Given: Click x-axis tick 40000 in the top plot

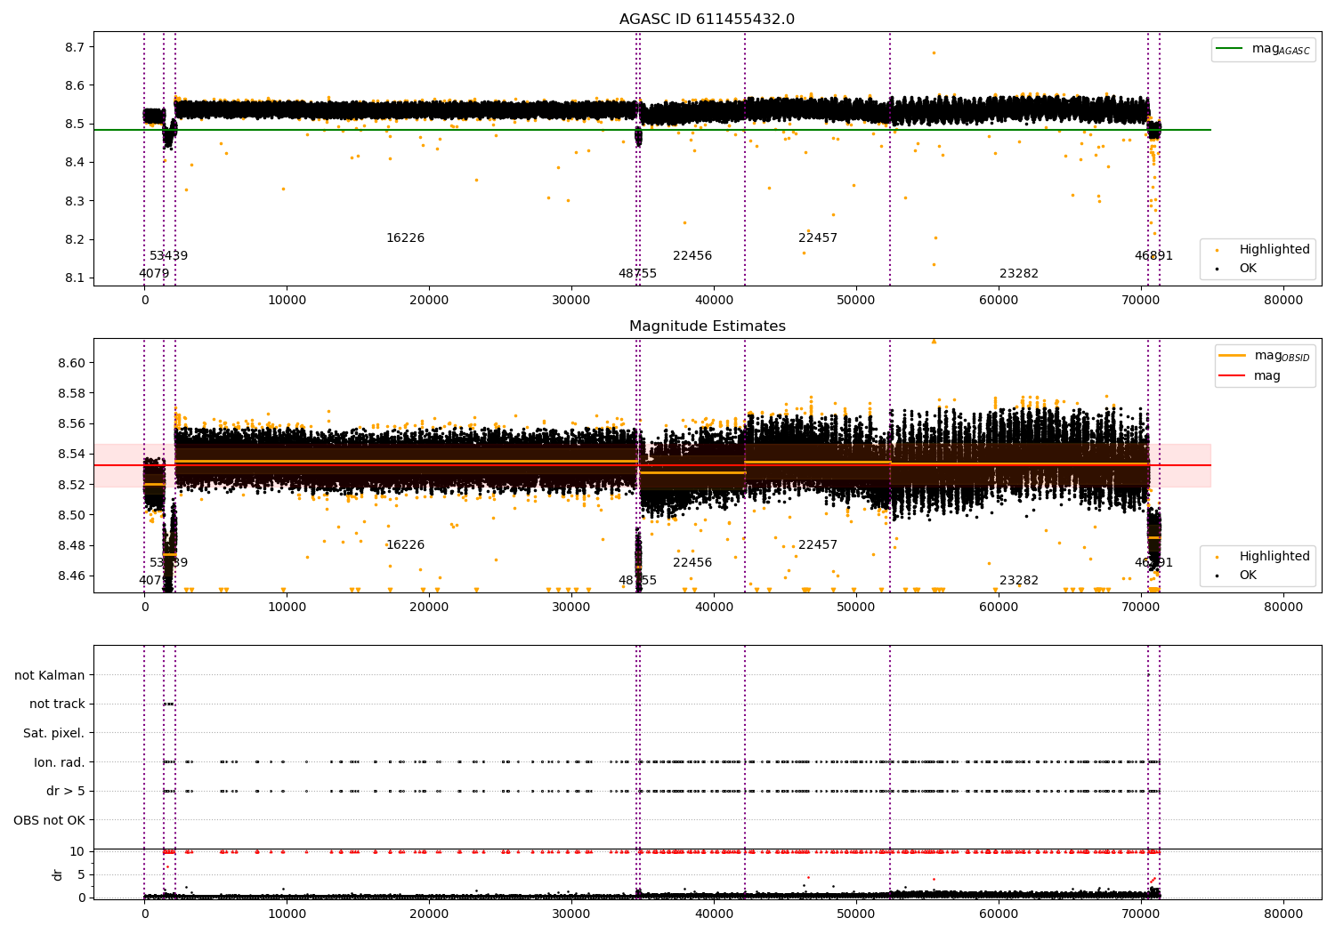Looking at the screenshot, I should pyautogui.click(x=714, y=301).
